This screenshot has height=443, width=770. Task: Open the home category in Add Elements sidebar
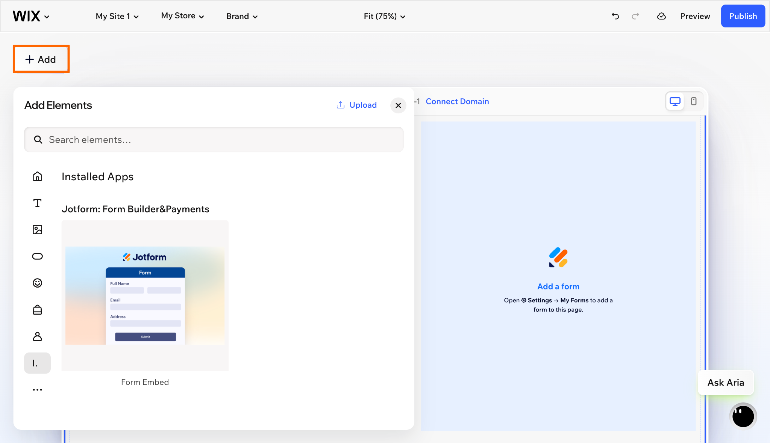pyautogui.click(x=37, y=176)
